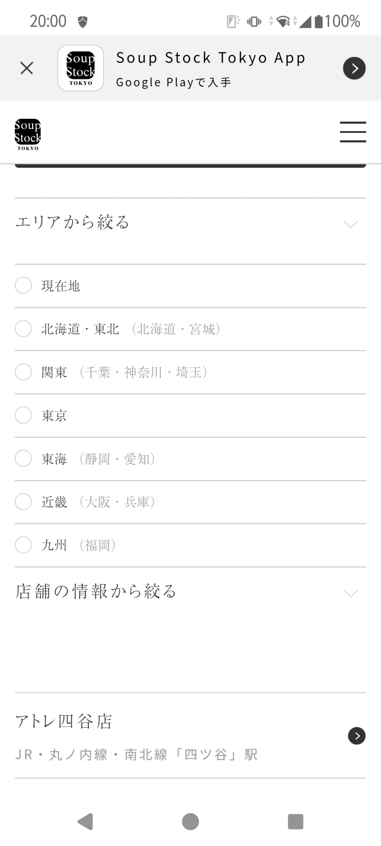Select the 現在地 radio button

[23, 286]
